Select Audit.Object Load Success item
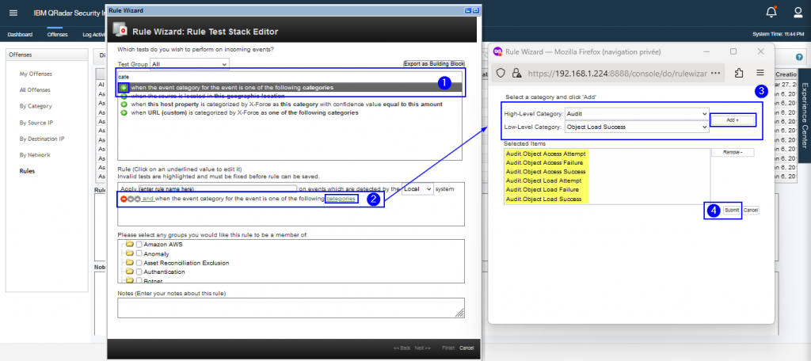 pyautogui.click(x=543, y=199)
